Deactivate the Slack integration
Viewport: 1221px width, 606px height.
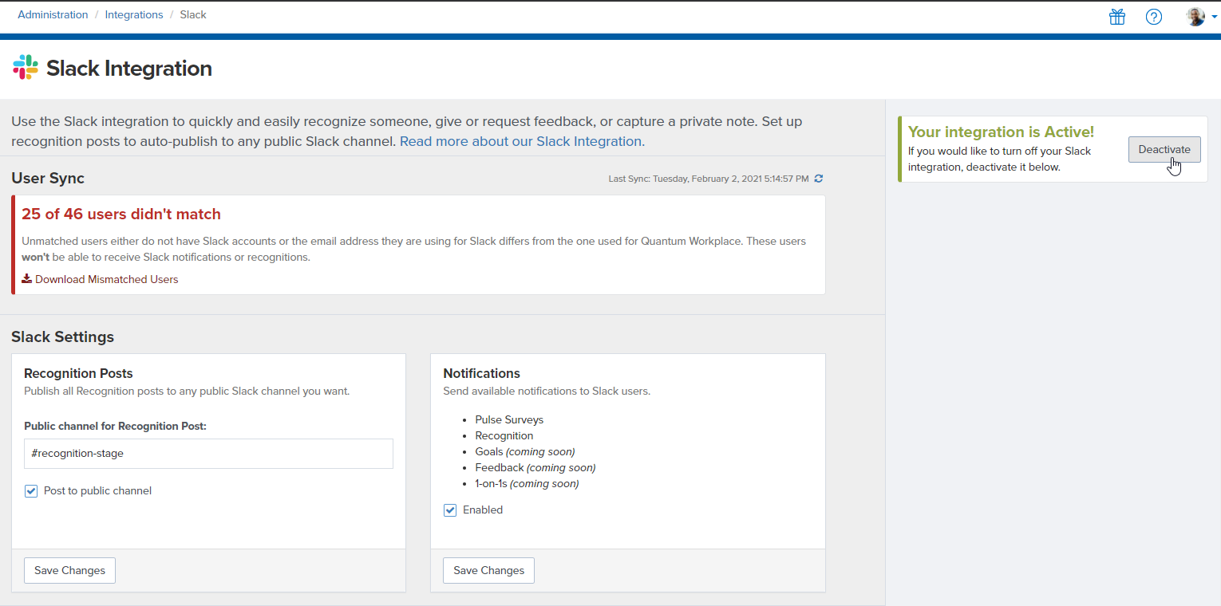tap(1164, 149)
